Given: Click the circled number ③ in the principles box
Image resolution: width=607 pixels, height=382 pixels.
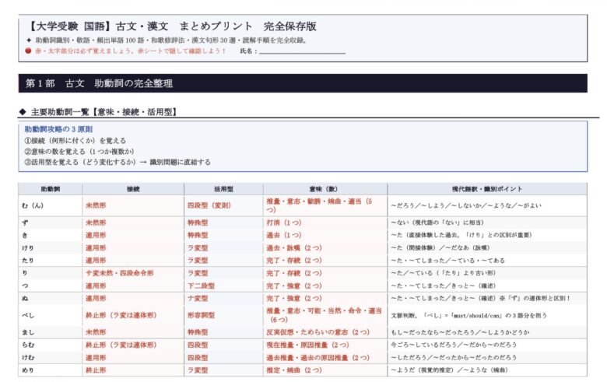Looking at the screenshot, I should [28, 162].
